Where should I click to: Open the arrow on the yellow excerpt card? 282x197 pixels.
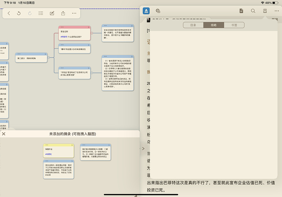point(72,145)
